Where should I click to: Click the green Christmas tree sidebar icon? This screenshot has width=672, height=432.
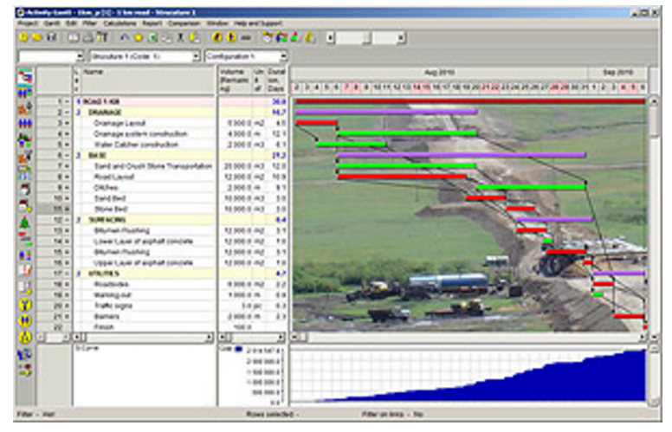(25, 222)
